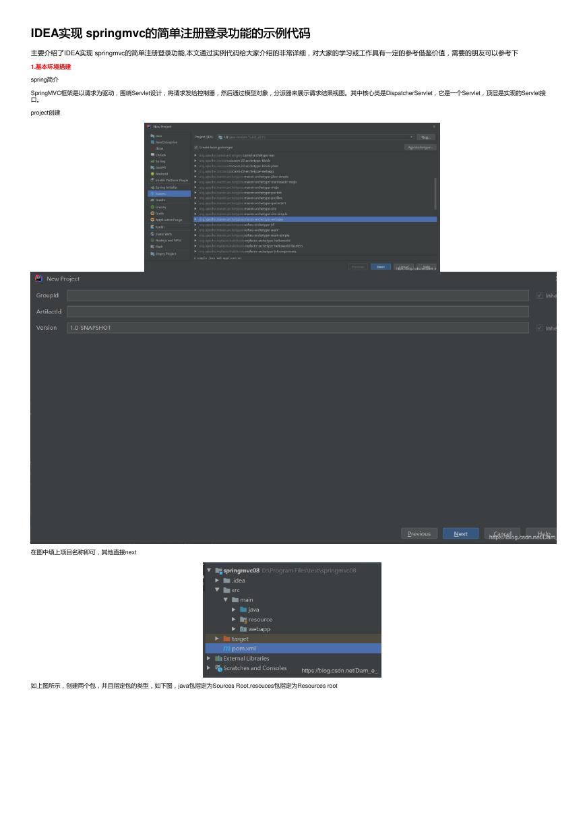
Task: Click the IntelliJ Platform Plugin icon
Action: (153, 180)
